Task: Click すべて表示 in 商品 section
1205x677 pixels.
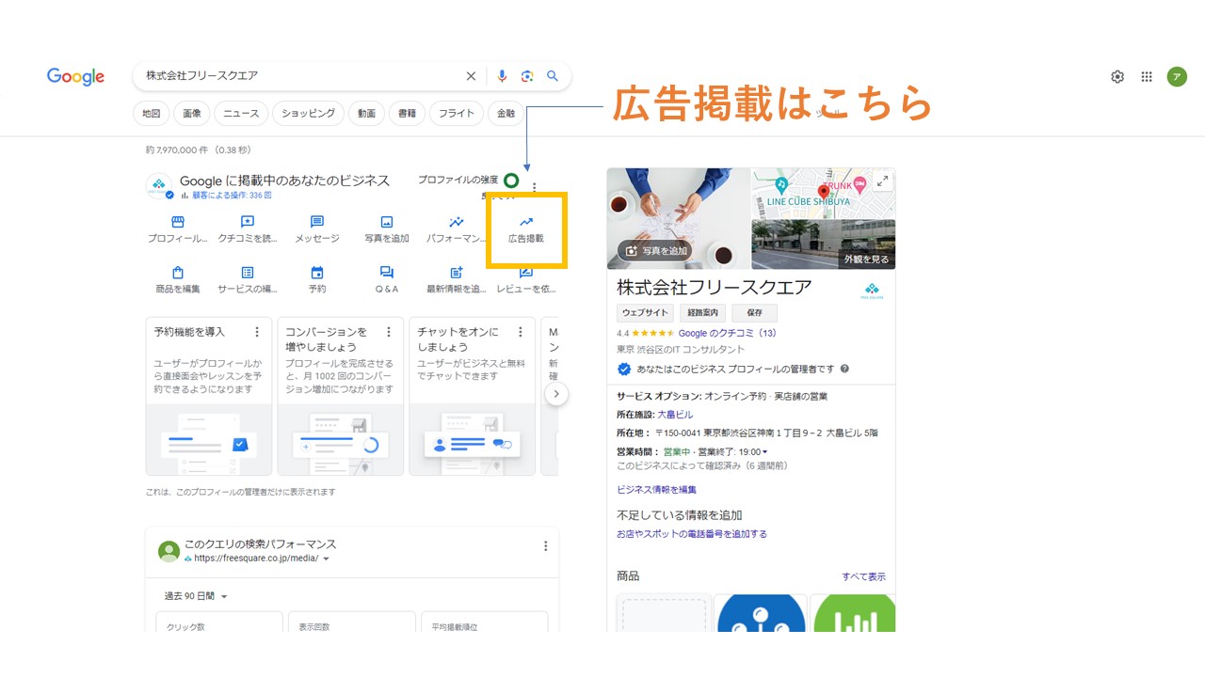Action: 864,576
